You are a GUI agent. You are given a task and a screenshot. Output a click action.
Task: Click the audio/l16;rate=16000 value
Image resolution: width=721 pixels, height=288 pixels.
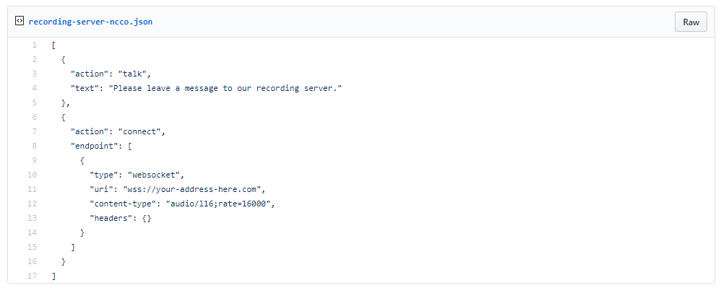pyautogui.click(x=218, y=204)
